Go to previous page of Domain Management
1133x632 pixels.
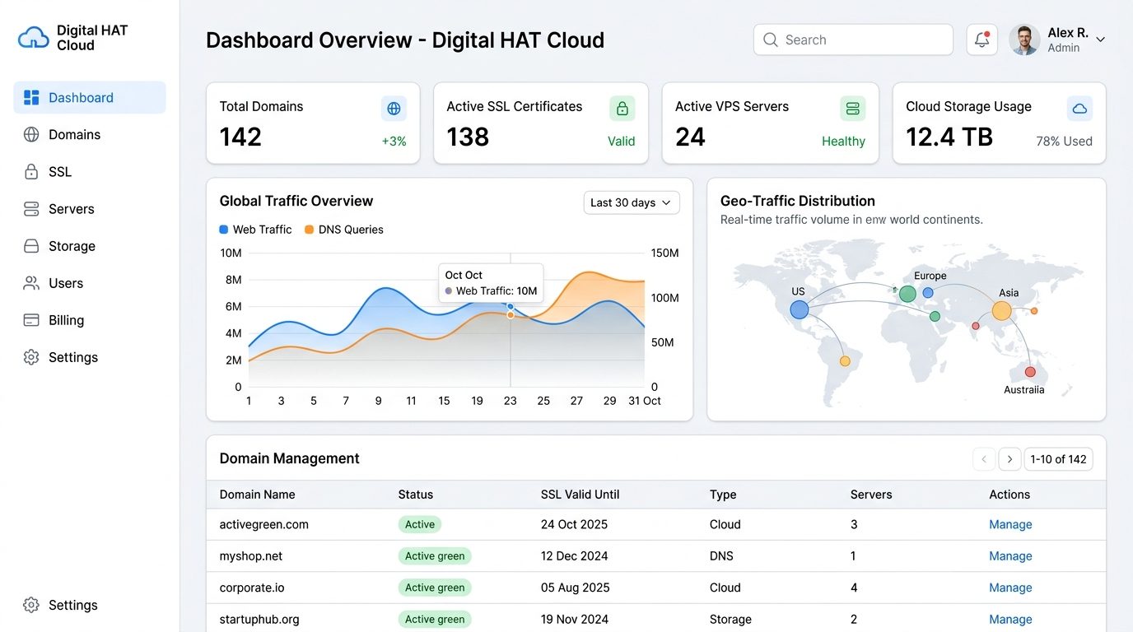[984, 459]
